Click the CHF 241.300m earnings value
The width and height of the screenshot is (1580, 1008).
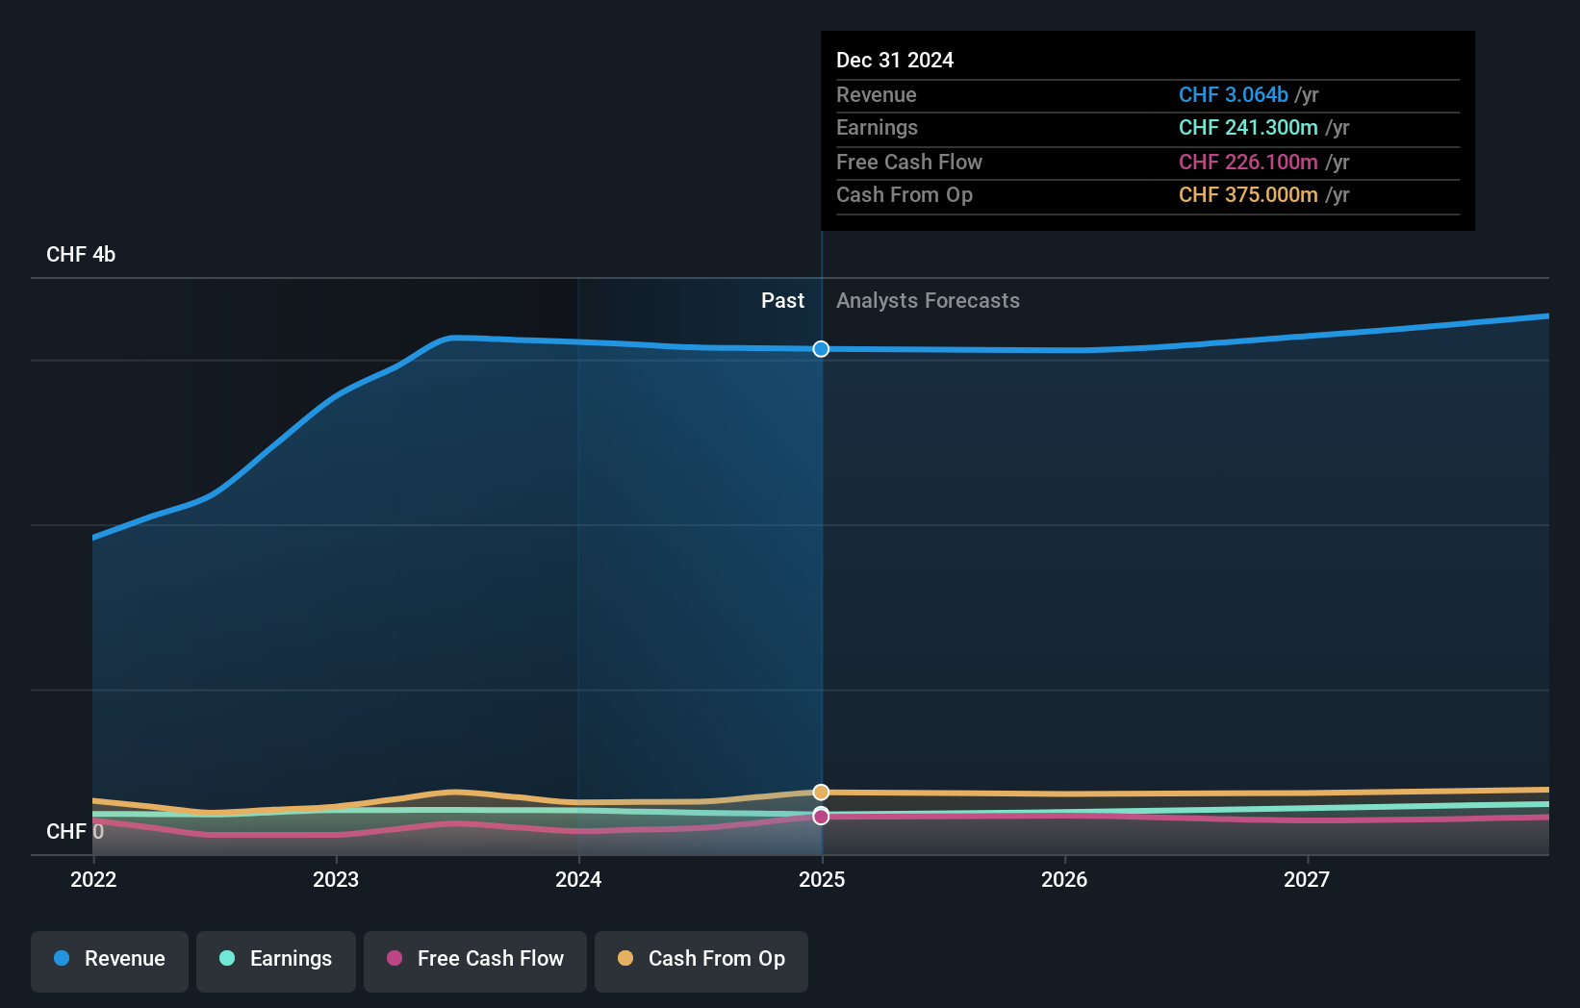[1248, 127]
